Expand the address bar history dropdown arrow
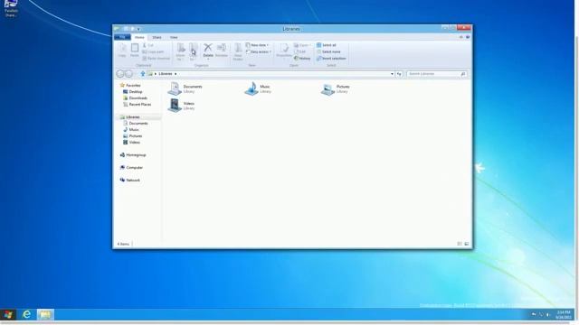The width and height of the screenshot is (579, 325). [392, 74]
